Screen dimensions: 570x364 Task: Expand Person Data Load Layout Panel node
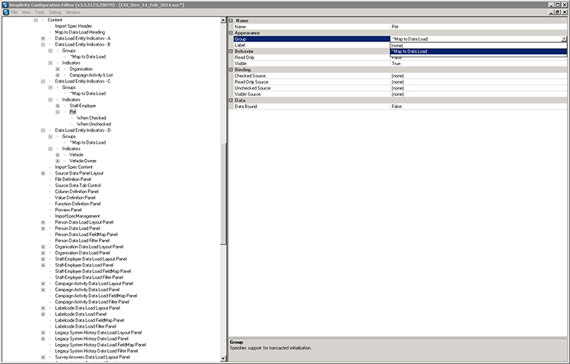pyautogui.click(x=43, y=222)
